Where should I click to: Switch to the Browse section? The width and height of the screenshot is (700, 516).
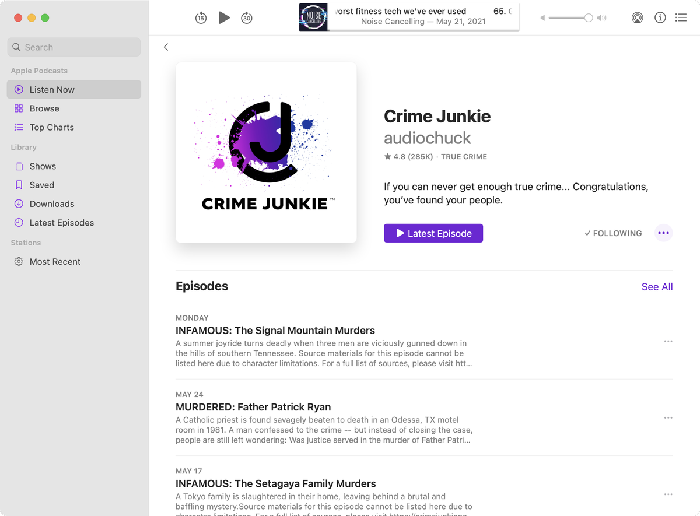click(x=44, y=108)
